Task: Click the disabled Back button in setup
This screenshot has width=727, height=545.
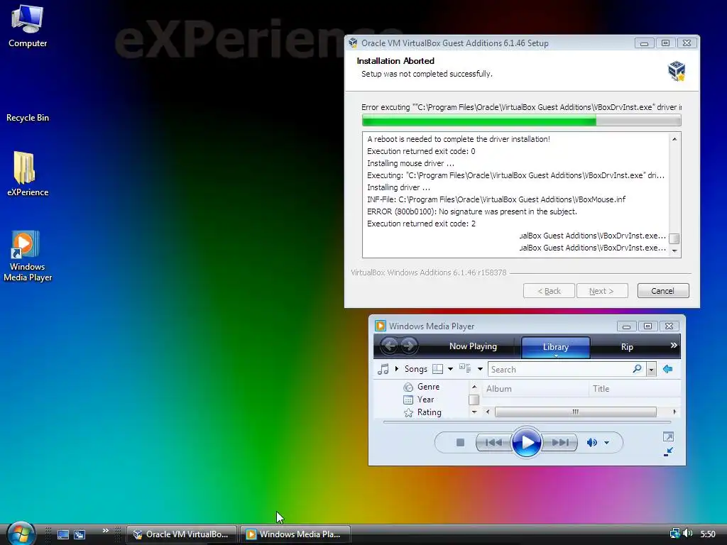Action: pos(549,290)
